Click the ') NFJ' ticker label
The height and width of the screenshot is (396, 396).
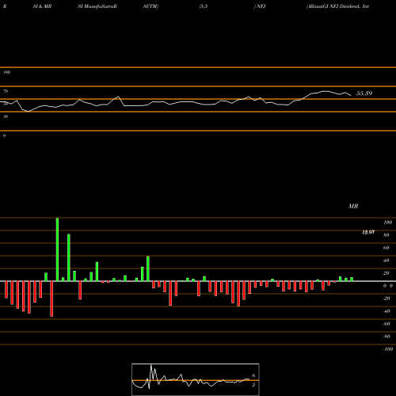(260, 6)
